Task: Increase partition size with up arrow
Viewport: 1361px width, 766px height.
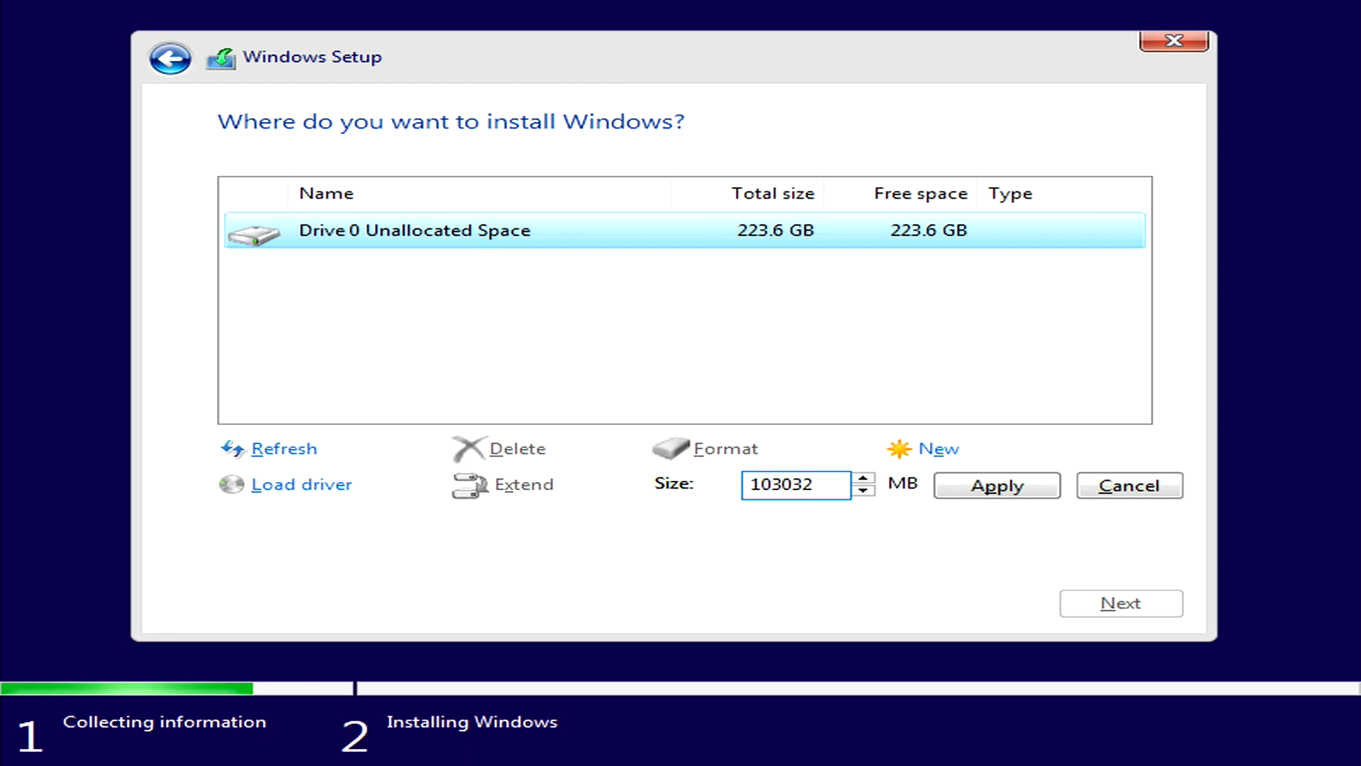Action: click(863, 478)
